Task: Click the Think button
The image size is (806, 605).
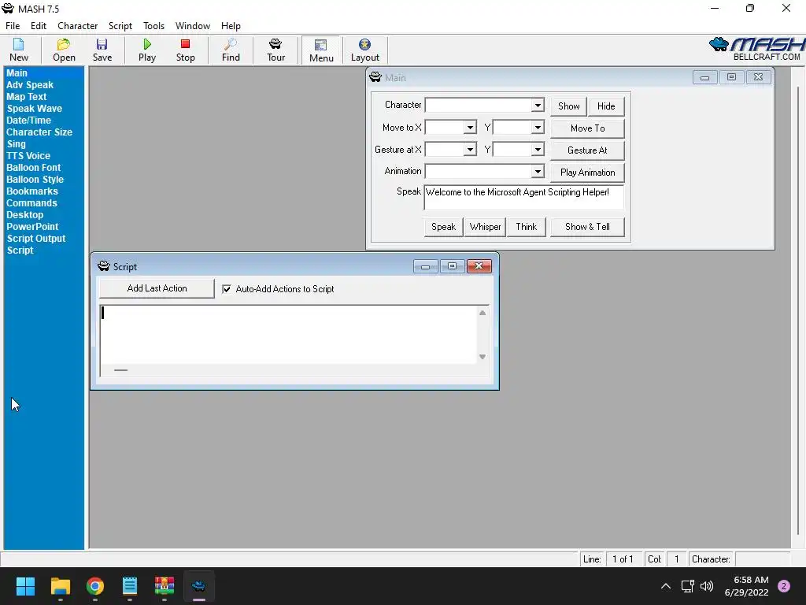Action: click(527, 227)
